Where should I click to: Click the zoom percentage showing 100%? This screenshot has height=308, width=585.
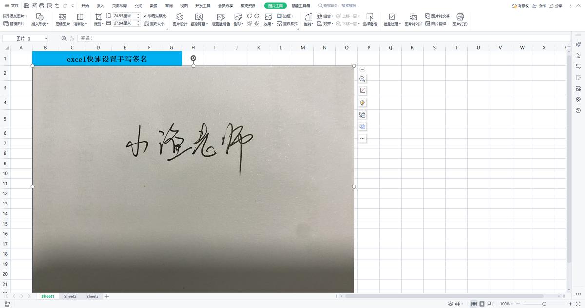505,303
